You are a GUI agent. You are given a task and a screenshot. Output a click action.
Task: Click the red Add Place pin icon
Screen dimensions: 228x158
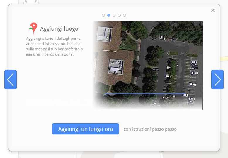pyautogui.click(x=34, y=28)
